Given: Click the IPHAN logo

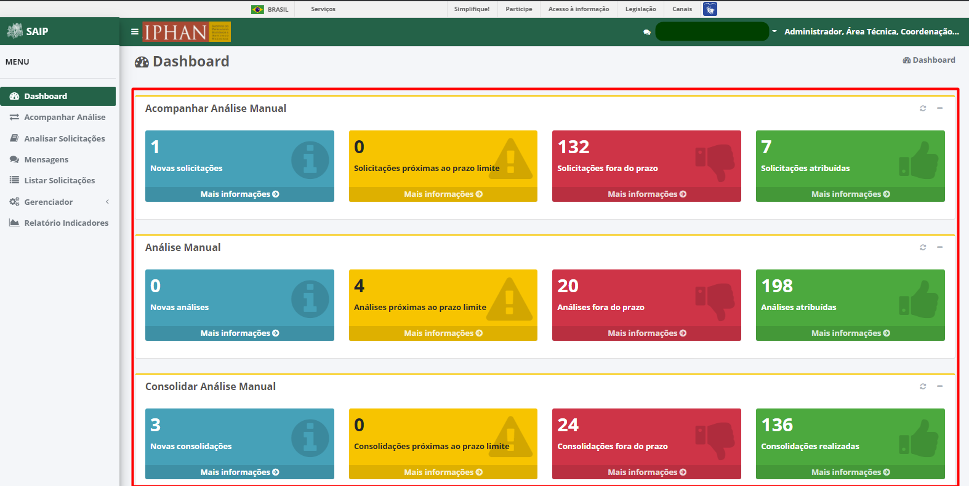Looking at the screenshot, I should pos(187,31).
